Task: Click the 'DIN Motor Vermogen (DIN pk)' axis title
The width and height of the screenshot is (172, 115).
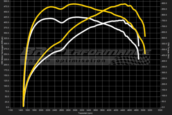Action: (2, 54)
